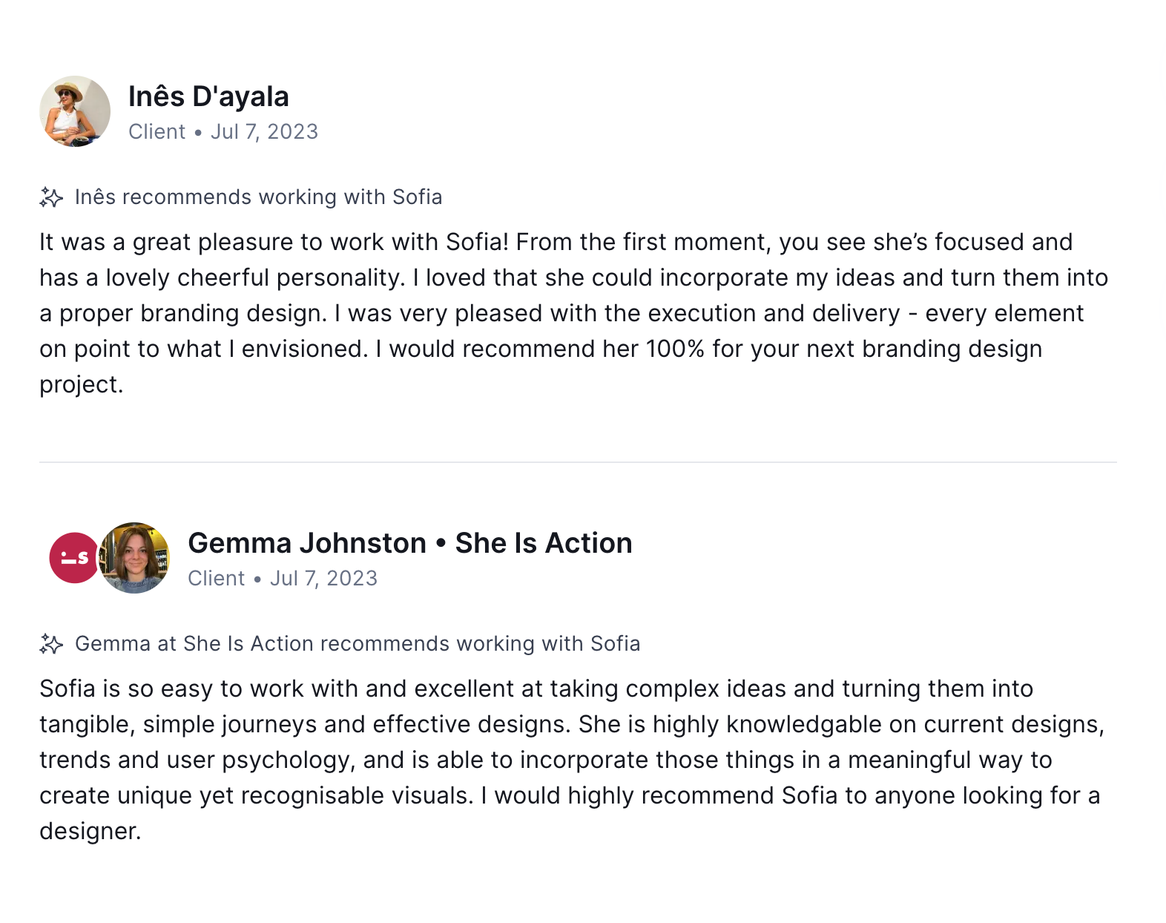Click Client label under Inês D'ayala
The height and width of the screenshot is (923, 1166).
click(x=157, y=132)
